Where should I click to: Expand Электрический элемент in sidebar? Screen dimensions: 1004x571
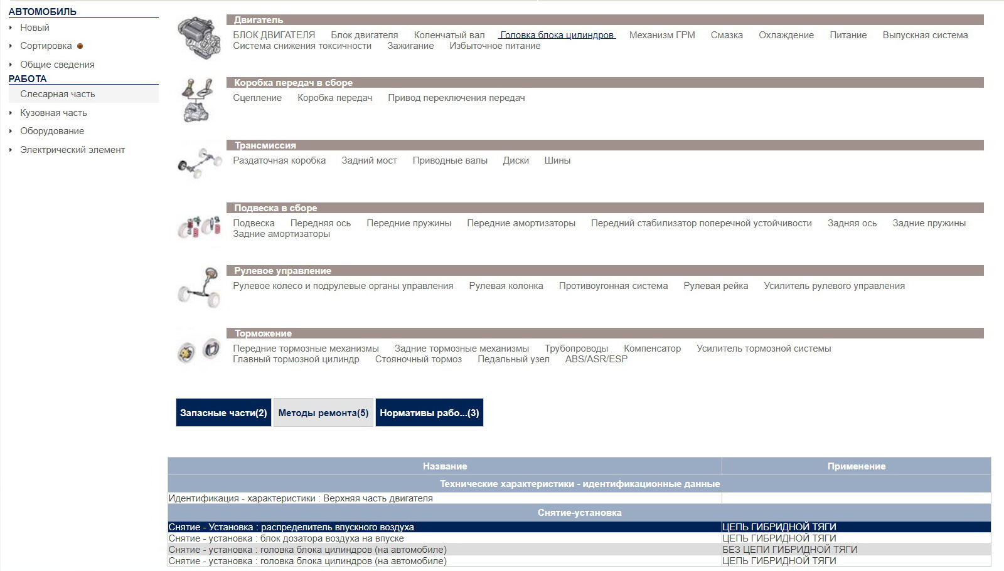(x=11, y=150)
